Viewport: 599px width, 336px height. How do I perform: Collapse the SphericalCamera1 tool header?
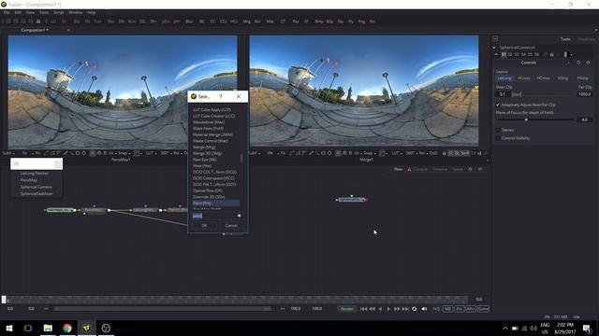tap(494, 48)
